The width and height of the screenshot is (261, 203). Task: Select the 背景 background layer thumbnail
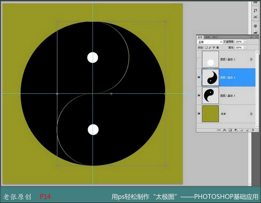click(210, 114)
